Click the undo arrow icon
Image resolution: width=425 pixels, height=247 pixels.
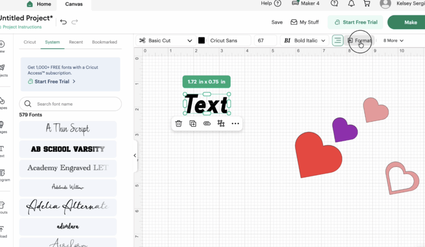(64, 22)
